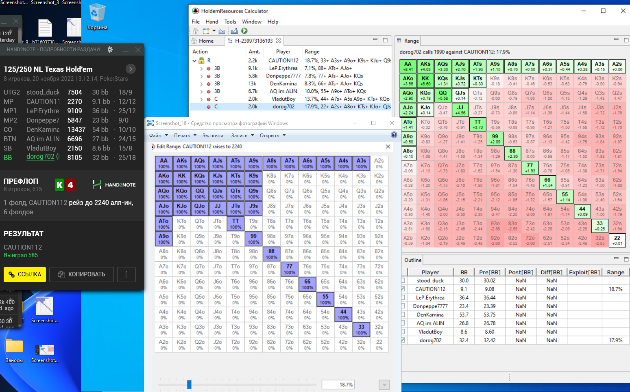630x392 pixels.
Task: Click the dorog702 player link in Hand2Note
Action: click(40, 157)
